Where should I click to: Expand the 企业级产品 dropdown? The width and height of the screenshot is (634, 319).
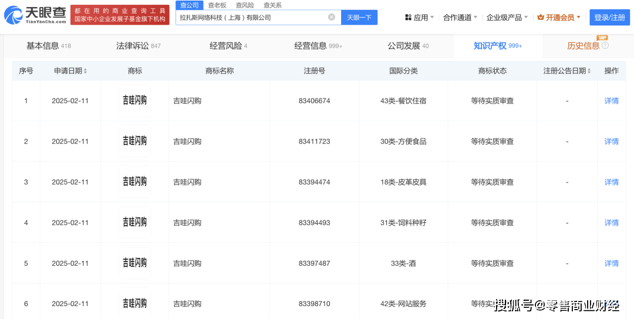pos(525,18)
